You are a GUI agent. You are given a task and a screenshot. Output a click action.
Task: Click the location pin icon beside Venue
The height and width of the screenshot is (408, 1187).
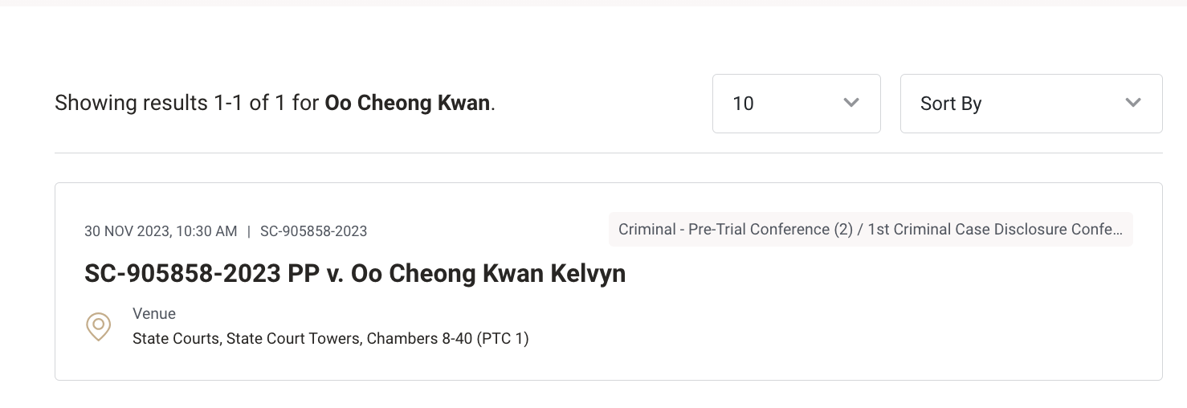coord(98,327)
